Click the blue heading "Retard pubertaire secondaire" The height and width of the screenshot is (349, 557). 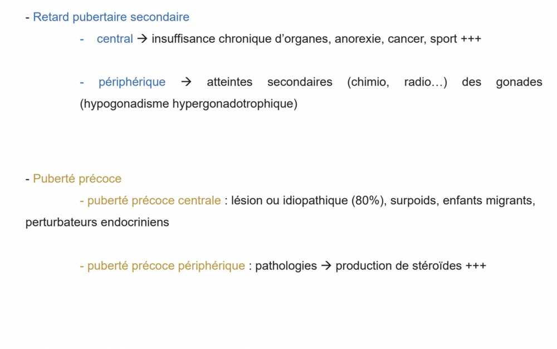coord(111,17)
